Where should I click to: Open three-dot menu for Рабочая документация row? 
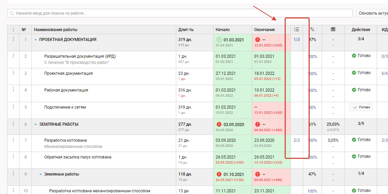point(13,90)
